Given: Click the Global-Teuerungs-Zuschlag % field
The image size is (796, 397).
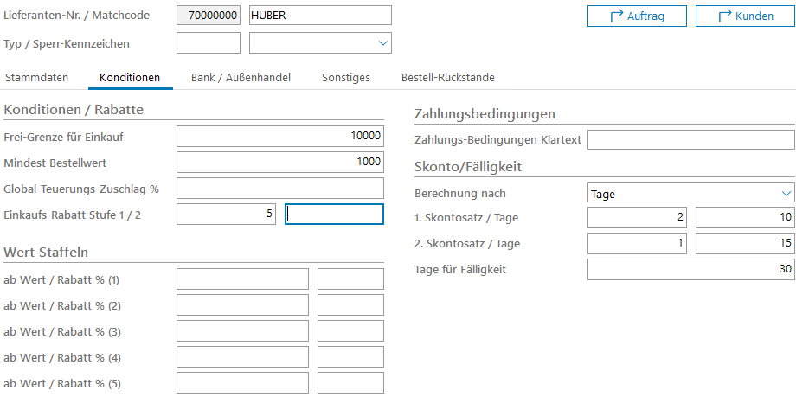Looking at the screenshot, I should [x=279, y=189].
